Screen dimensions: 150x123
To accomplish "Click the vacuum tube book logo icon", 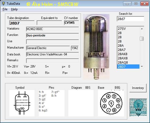I will point(138,107).
